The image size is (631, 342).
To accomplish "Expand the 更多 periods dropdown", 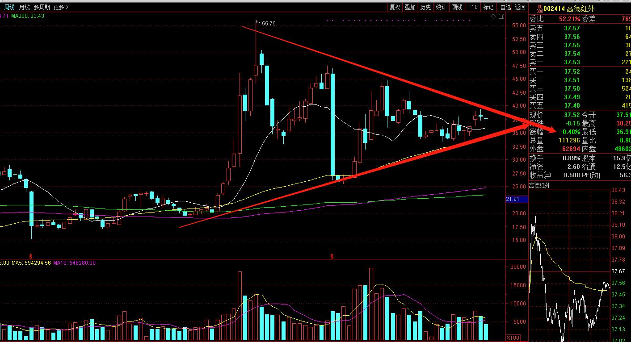I will pos(61,7).
